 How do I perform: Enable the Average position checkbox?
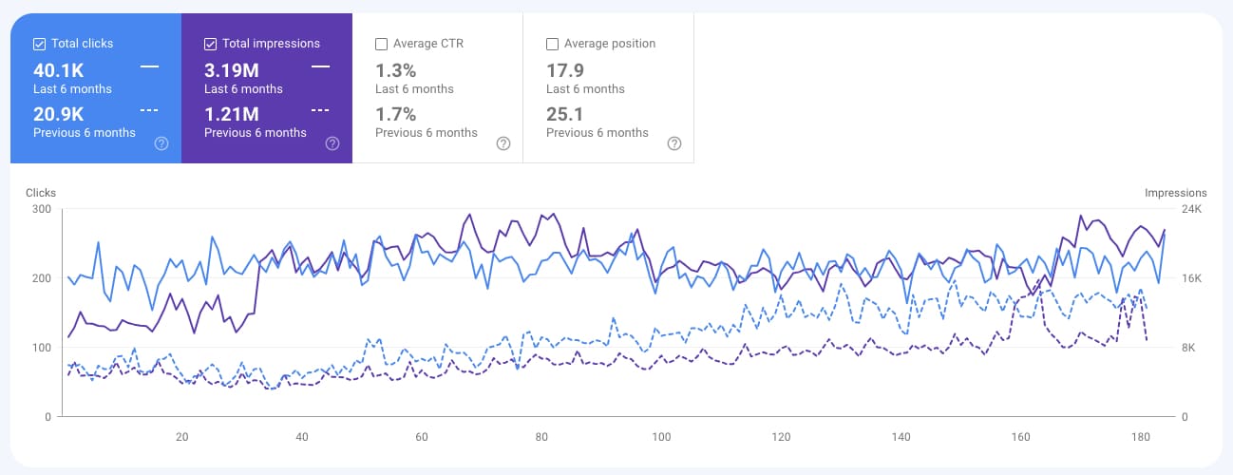tap(552, 44)
